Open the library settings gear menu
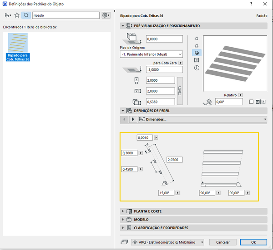 click(x=106, y=15)
